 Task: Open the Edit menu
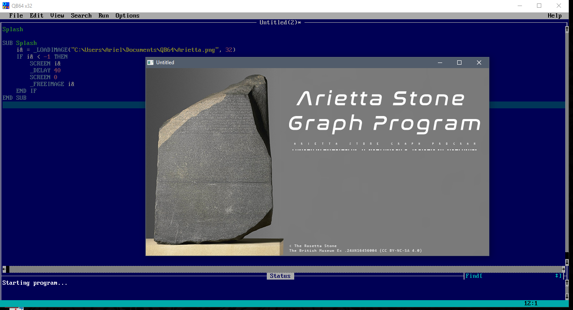pyautogui.click(x=36, y=15)
